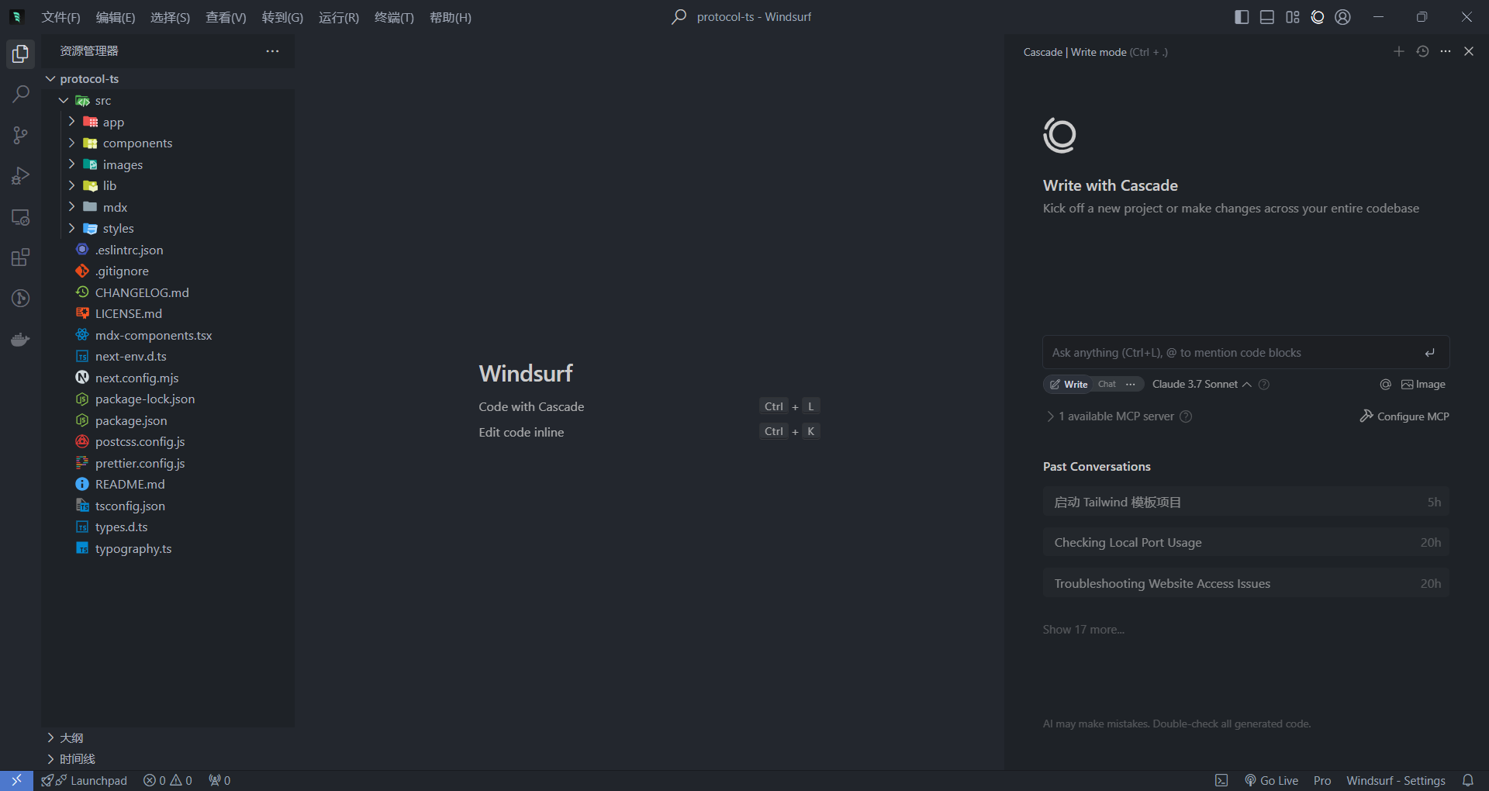
Task: Open Launchpad in status bar
Action: pos(85,780)
